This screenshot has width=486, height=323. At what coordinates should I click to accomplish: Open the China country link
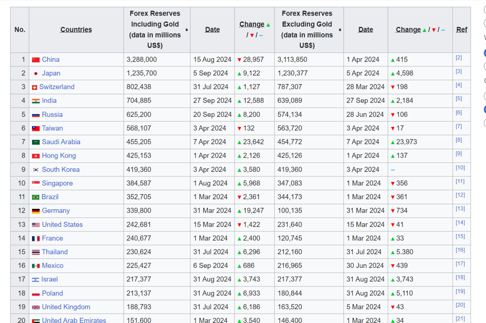[x=51, y=60]
